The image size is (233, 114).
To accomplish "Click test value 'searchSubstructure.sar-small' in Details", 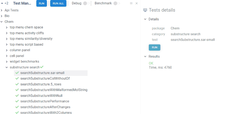I will (x=193, y=40).
